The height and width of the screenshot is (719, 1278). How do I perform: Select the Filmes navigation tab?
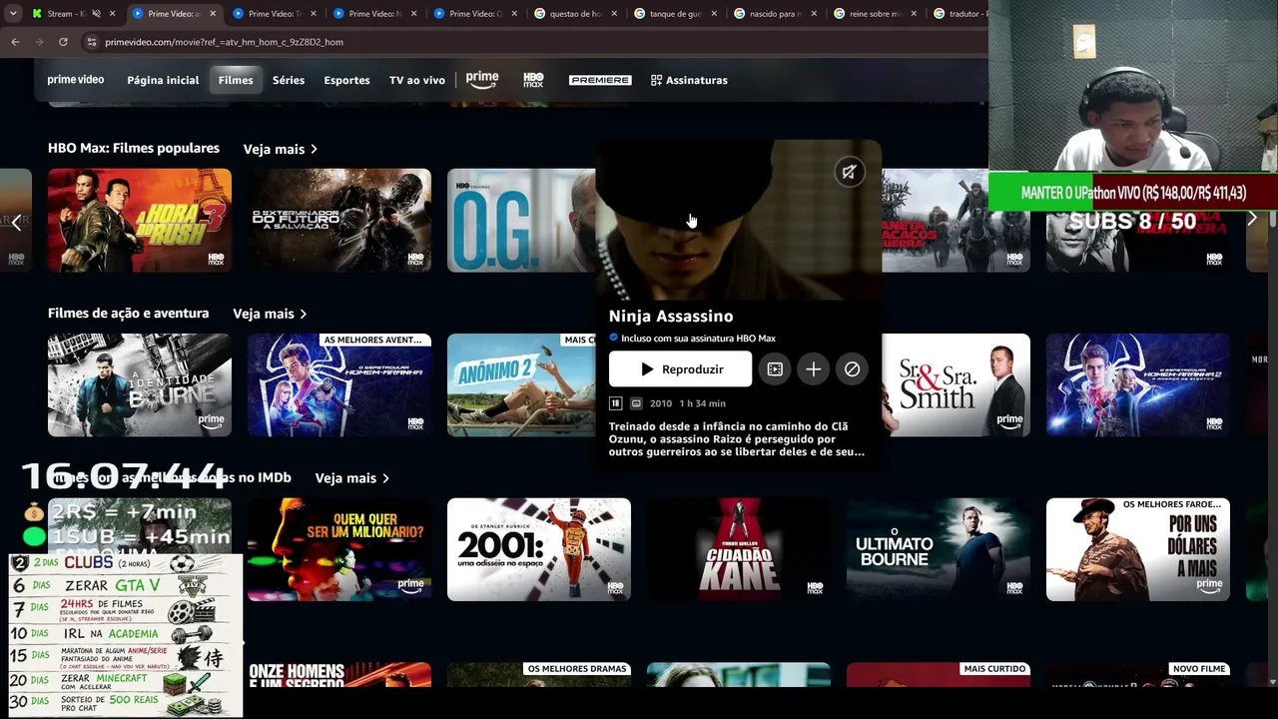click(236, 80)
